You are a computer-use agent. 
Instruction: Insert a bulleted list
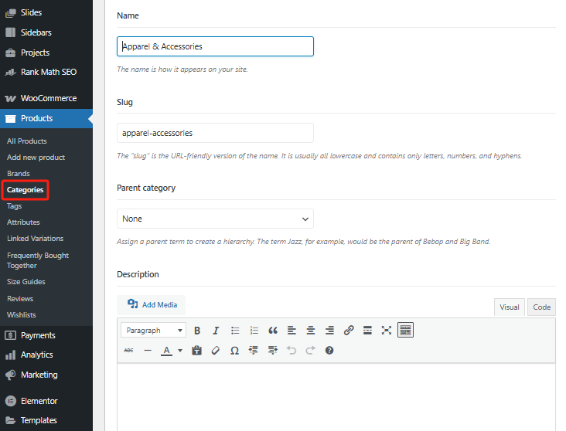pyautogui.click(x=235, y=331)
